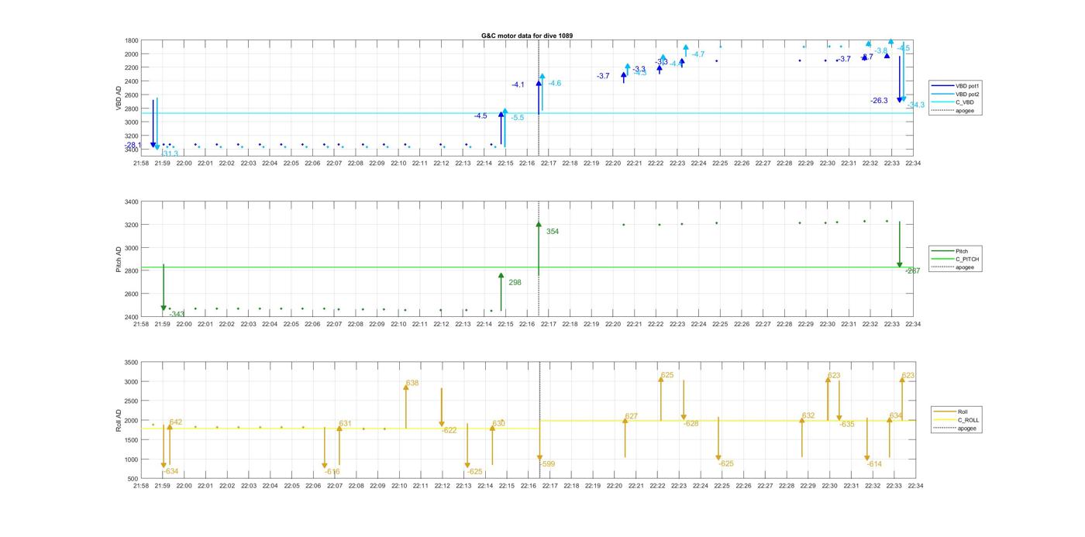1085x537 pixels.
Task: Select 'VBD pot2' legend entry
Action: (967, 94)
